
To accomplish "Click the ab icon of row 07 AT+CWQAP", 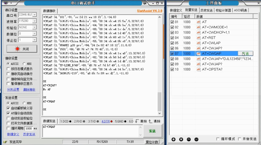I will pyautogui.click(x=198, y=53).
